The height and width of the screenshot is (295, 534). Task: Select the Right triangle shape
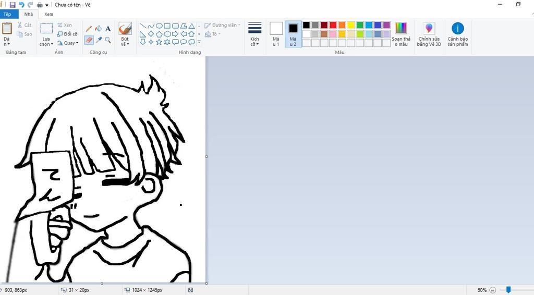point(143,34)
